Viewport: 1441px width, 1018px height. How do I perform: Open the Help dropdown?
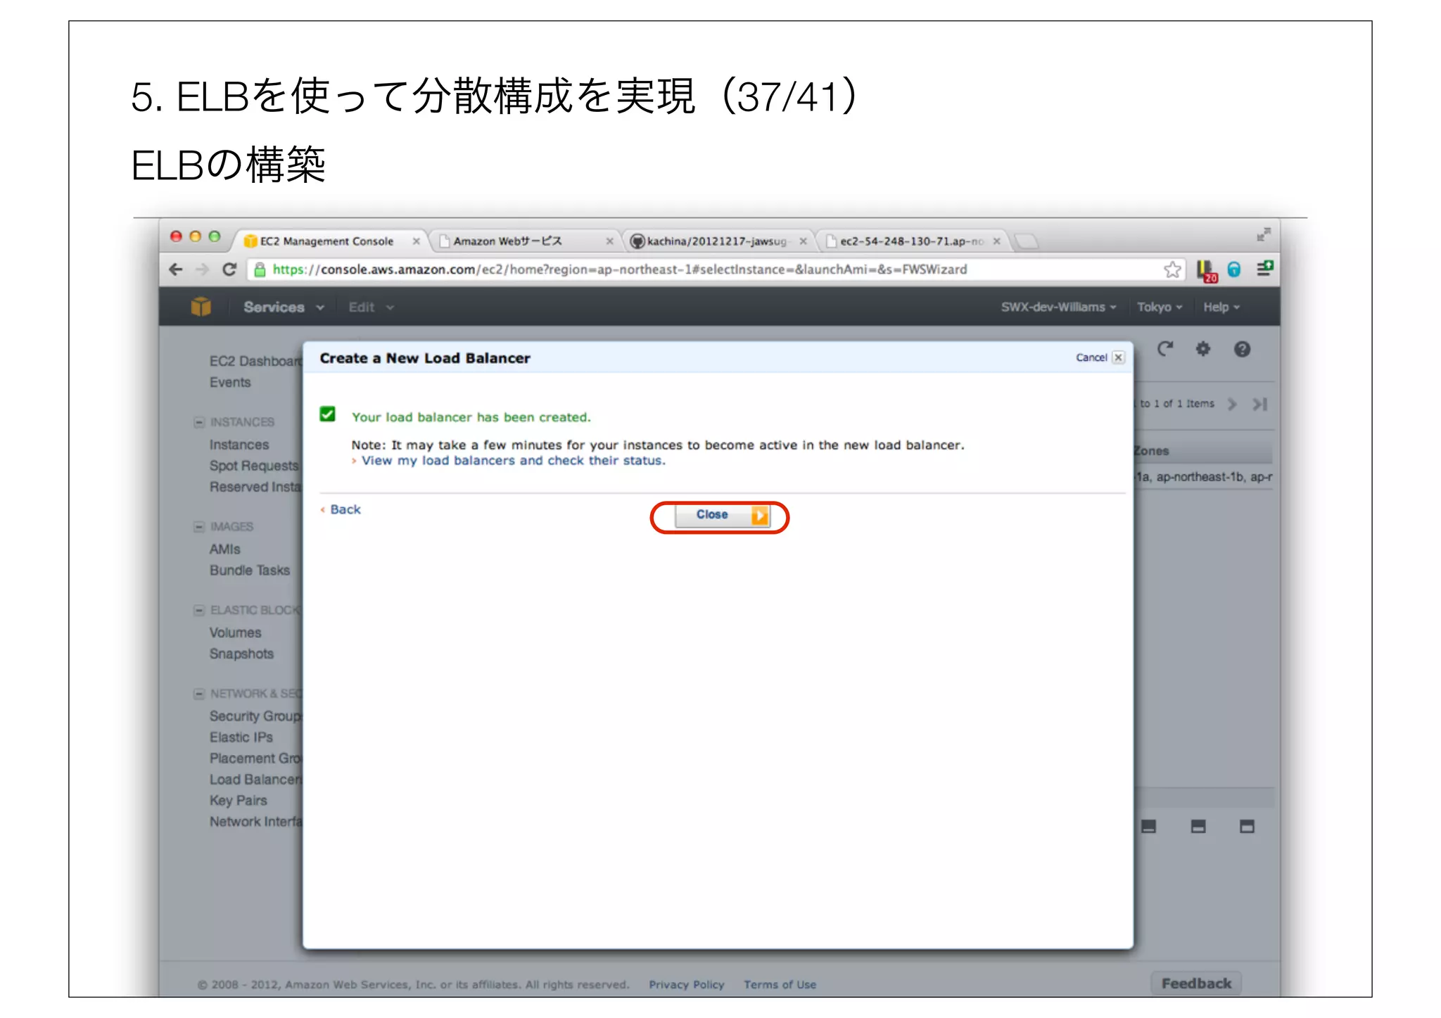tap(1221, 307)
